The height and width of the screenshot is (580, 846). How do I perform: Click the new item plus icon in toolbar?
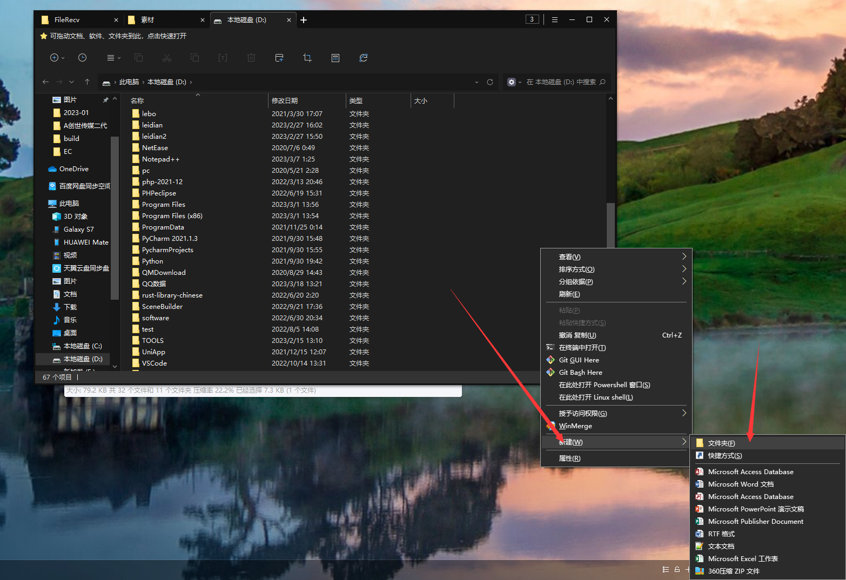(54, 58)
